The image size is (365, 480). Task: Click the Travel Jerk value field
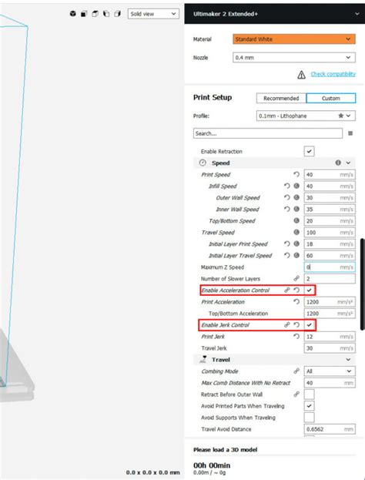click(330, 348)
